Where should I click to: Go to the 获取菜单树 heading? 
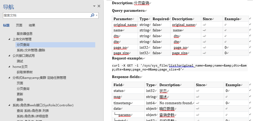(24, 72)
